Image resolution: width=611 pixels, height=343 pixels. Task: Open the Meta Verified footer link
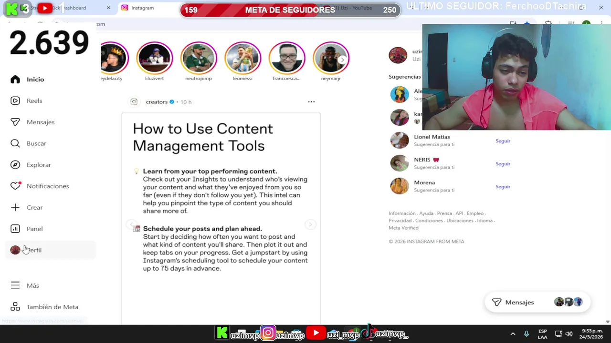tap(403, 228)
